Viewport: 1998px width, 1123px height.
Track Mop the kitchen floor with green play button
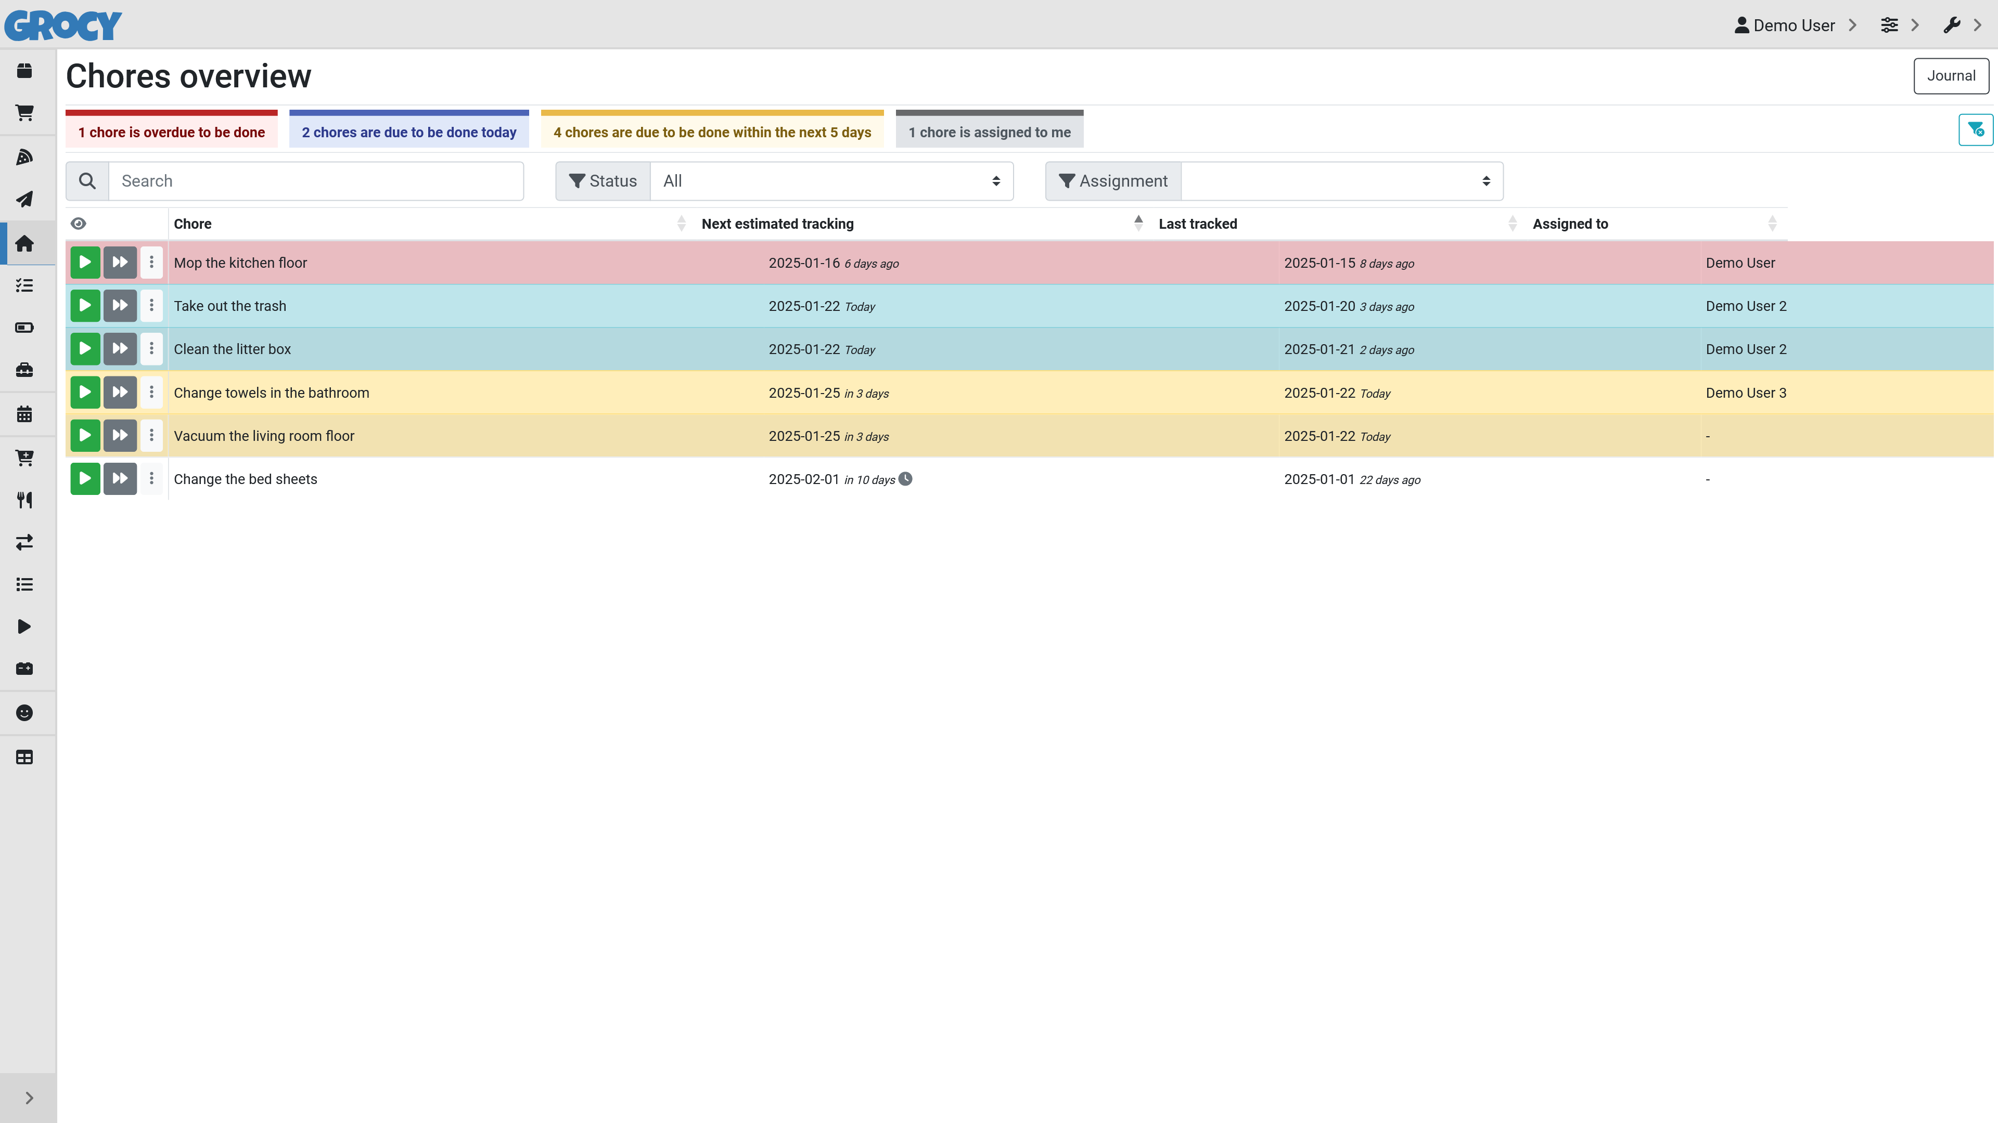(x=85, y=263)
